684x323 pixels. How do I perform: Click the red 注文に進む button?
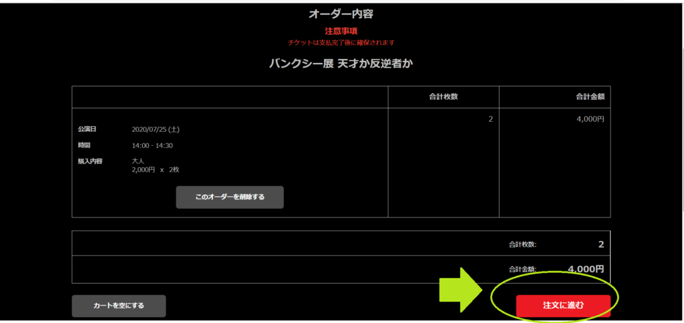click(x=563, y=306)
